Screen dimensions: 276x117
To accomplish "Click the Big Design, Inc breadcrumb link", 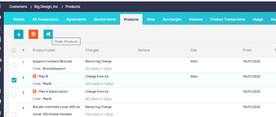I will tap(46, 7).
